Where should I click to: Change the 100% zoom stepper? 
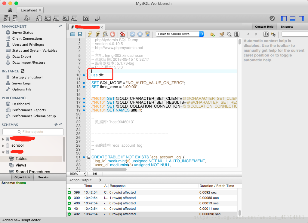[85, 174]
